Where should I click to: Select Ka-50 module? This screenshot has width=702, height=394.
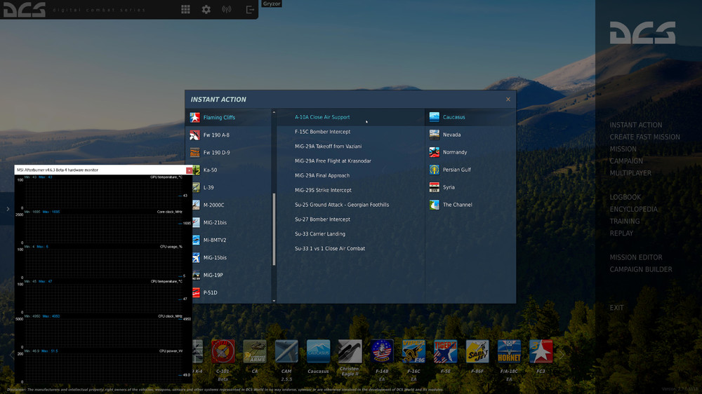232,170
